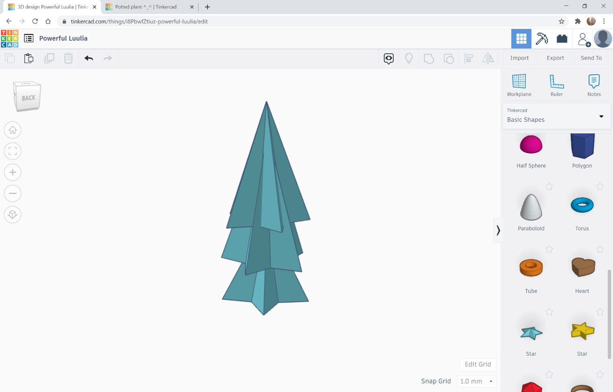Image resolution: width=613 pixels, height=392 pixels.
Task: Click the Import button
Action: [519, 58]
